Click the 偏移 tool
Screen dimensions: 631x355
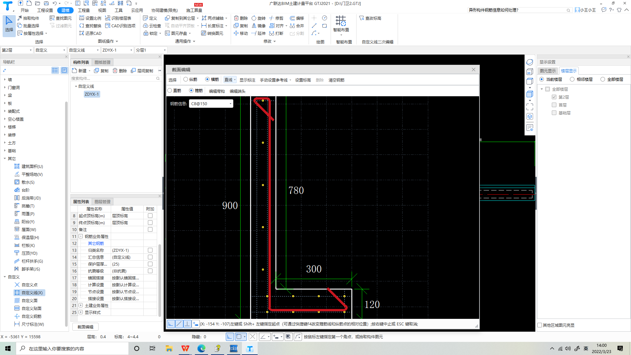(297, 18)
